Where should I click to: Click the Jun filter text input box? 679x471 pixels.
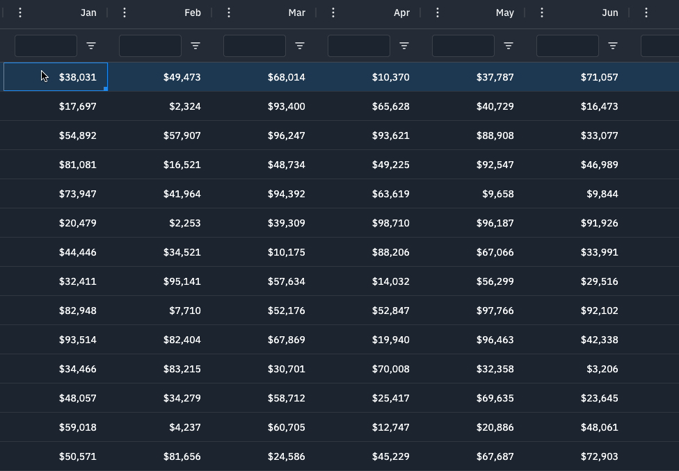[x=567, y=45]
